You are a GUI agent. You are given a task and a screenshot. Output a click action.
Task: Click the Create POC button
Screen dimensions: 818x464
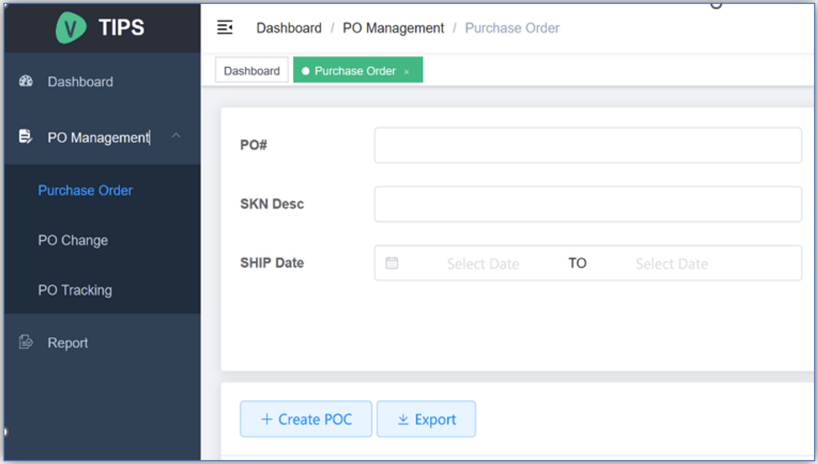coord(306,419)
